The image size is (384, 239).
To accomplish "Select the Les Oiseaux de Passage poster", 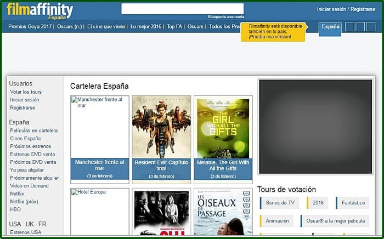I will tap(223, 212).
